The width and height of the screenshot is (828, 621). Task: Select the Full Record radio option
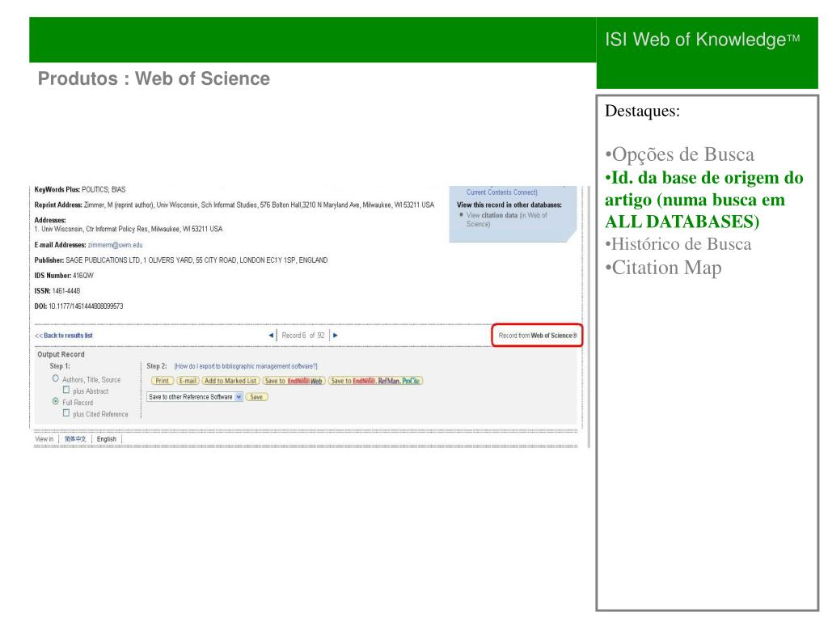56,402
